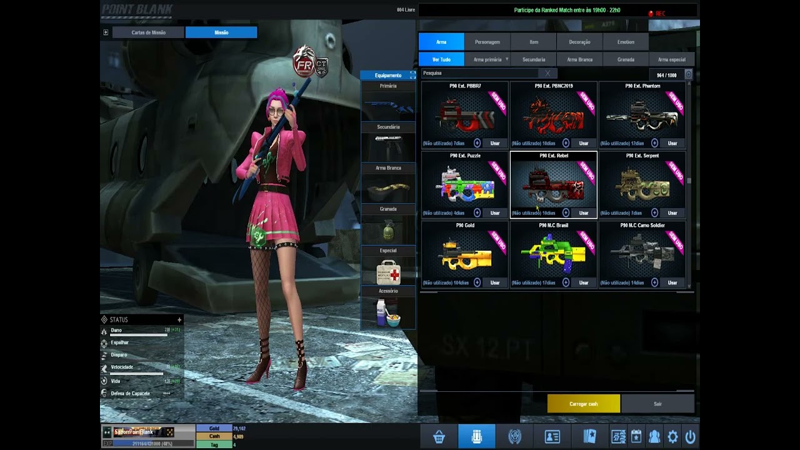The width and height of the screenshot is (800, 450).
Task: Select the Arma Branca filter
Action: point(579,59)
